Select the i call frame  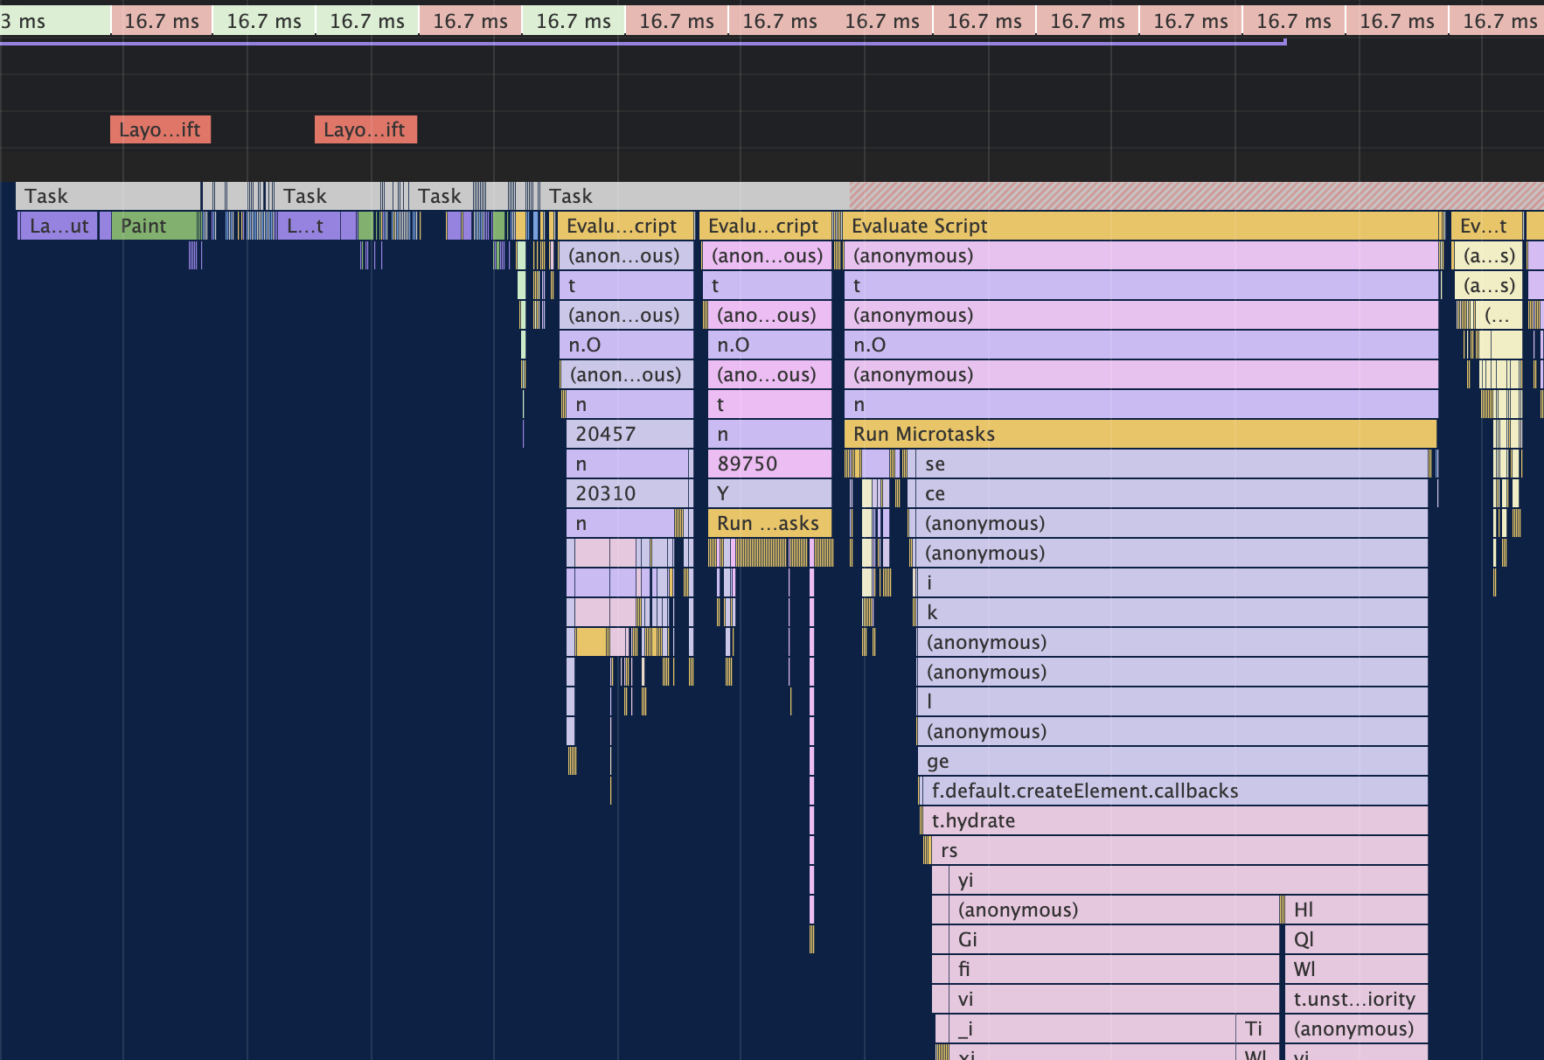click(1172, 582)
